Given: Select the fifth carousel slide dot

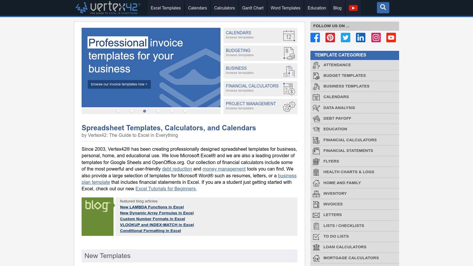Looking at the screenshot, I should [171, 111].
